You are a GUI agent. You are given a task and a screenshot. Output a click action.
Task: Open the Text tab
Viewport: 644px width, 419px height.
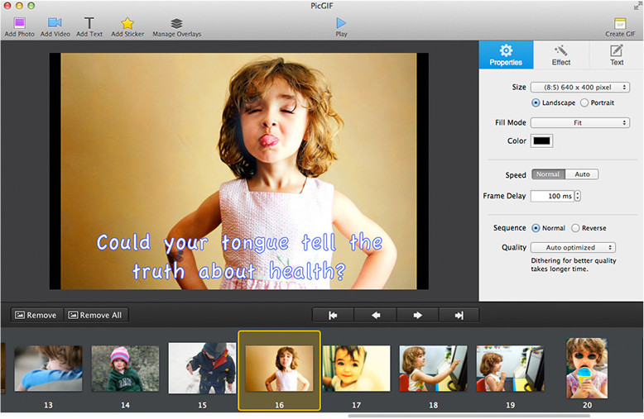coord(617,55)
